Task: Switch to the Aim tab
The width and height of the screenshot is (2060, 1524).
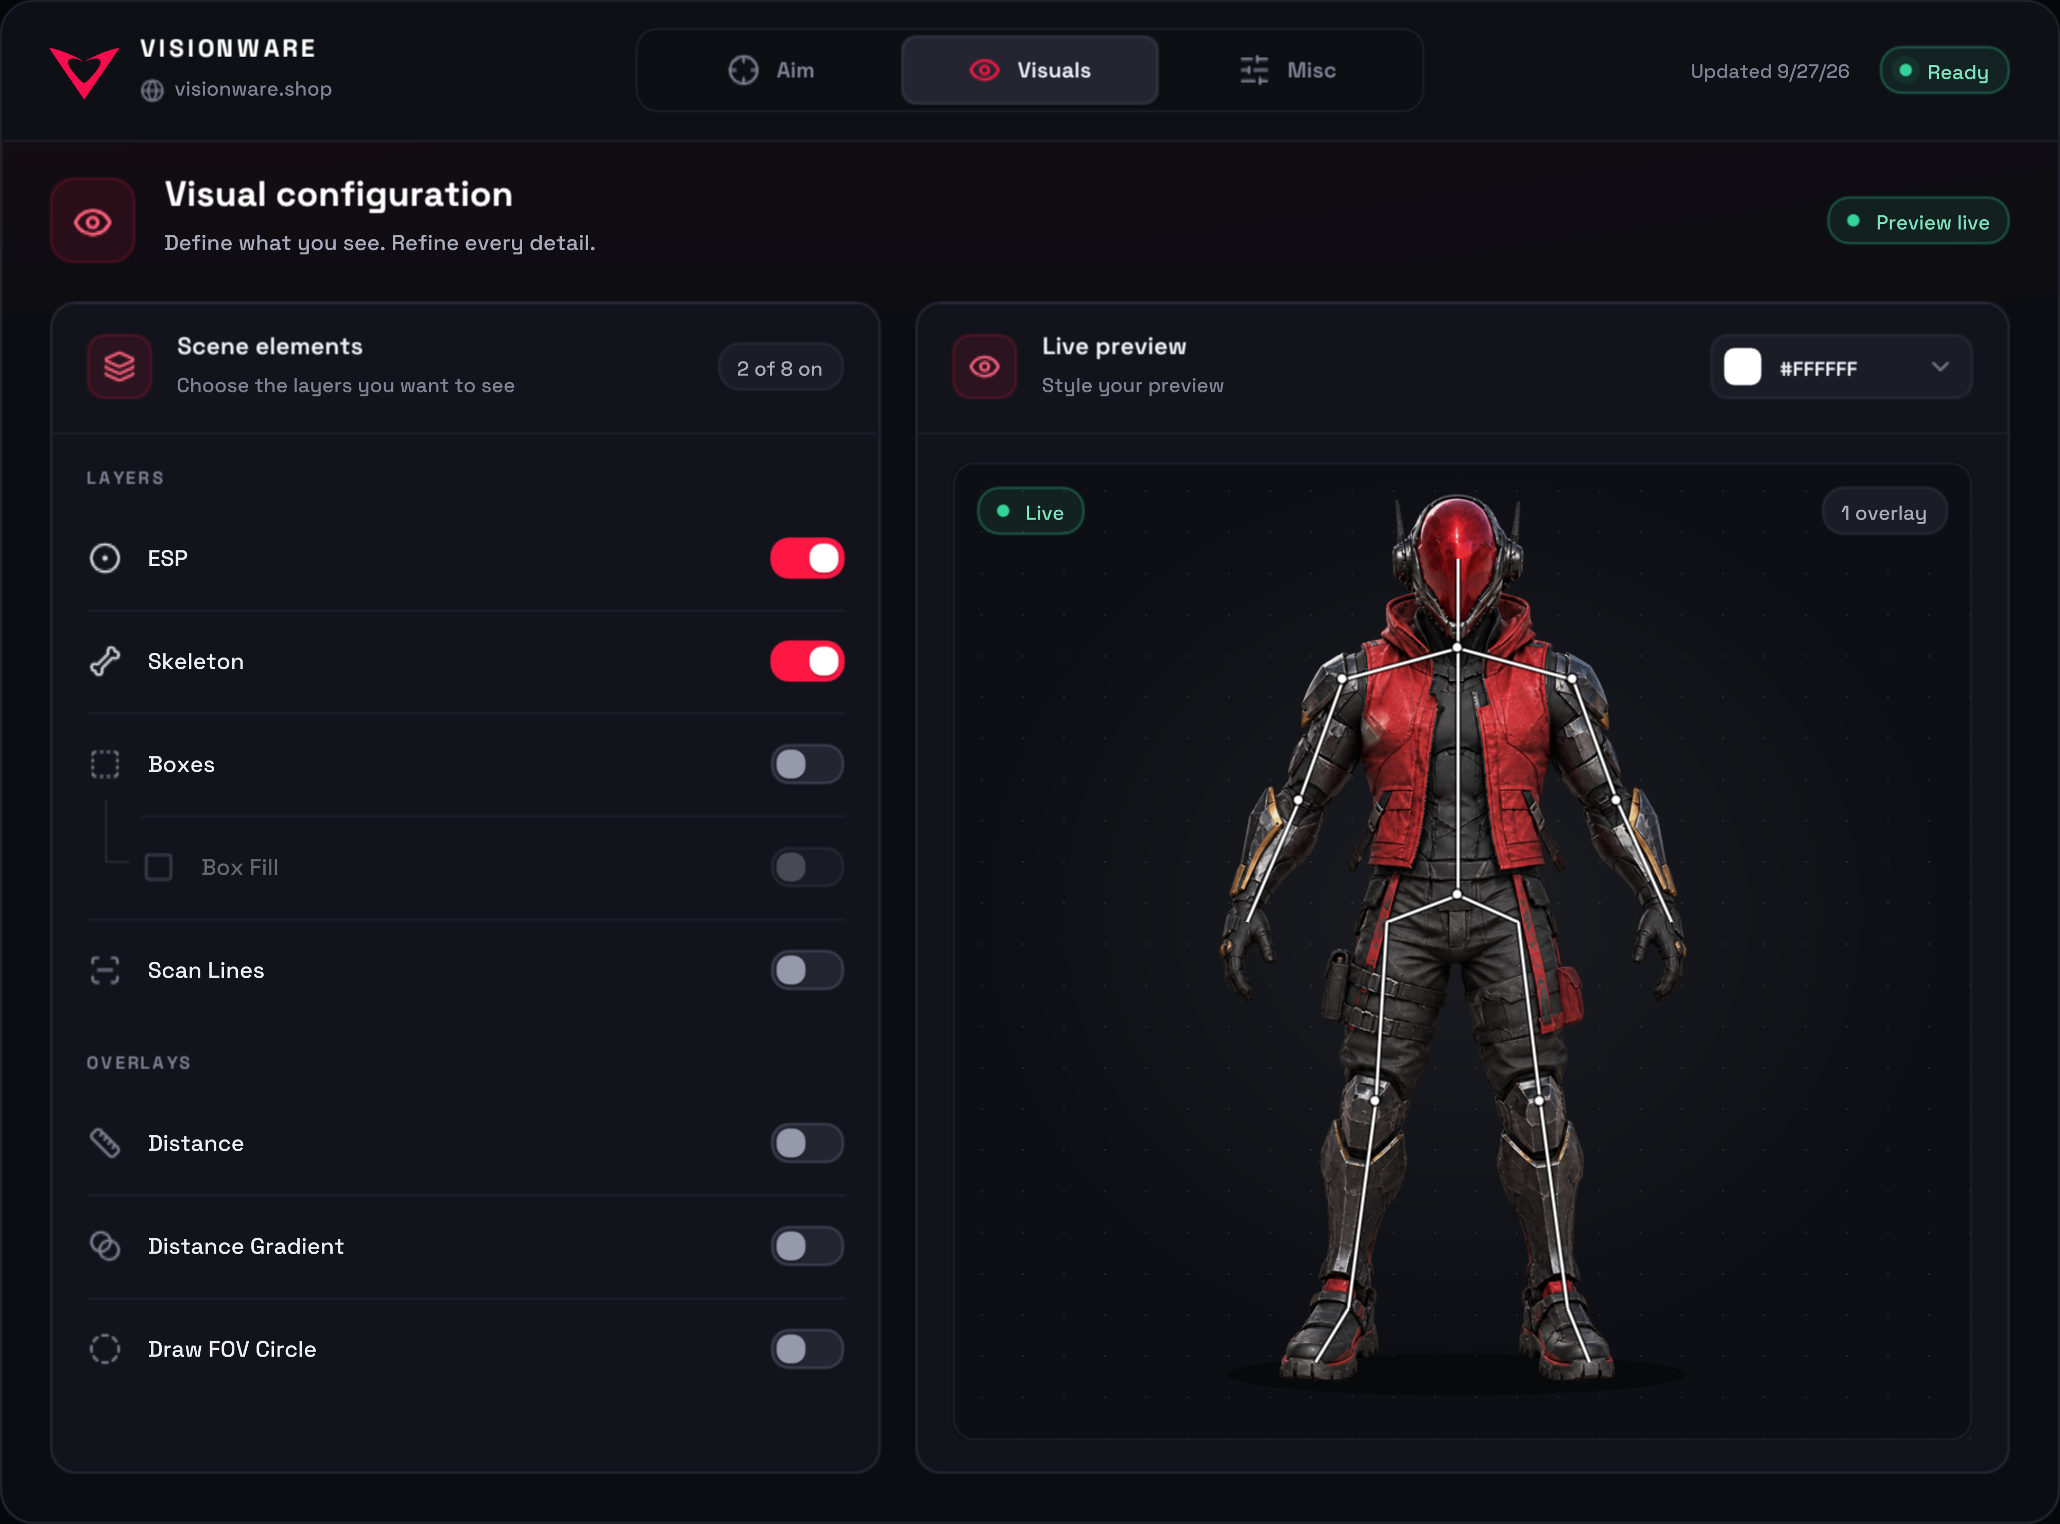Action: tap(771, 70)
